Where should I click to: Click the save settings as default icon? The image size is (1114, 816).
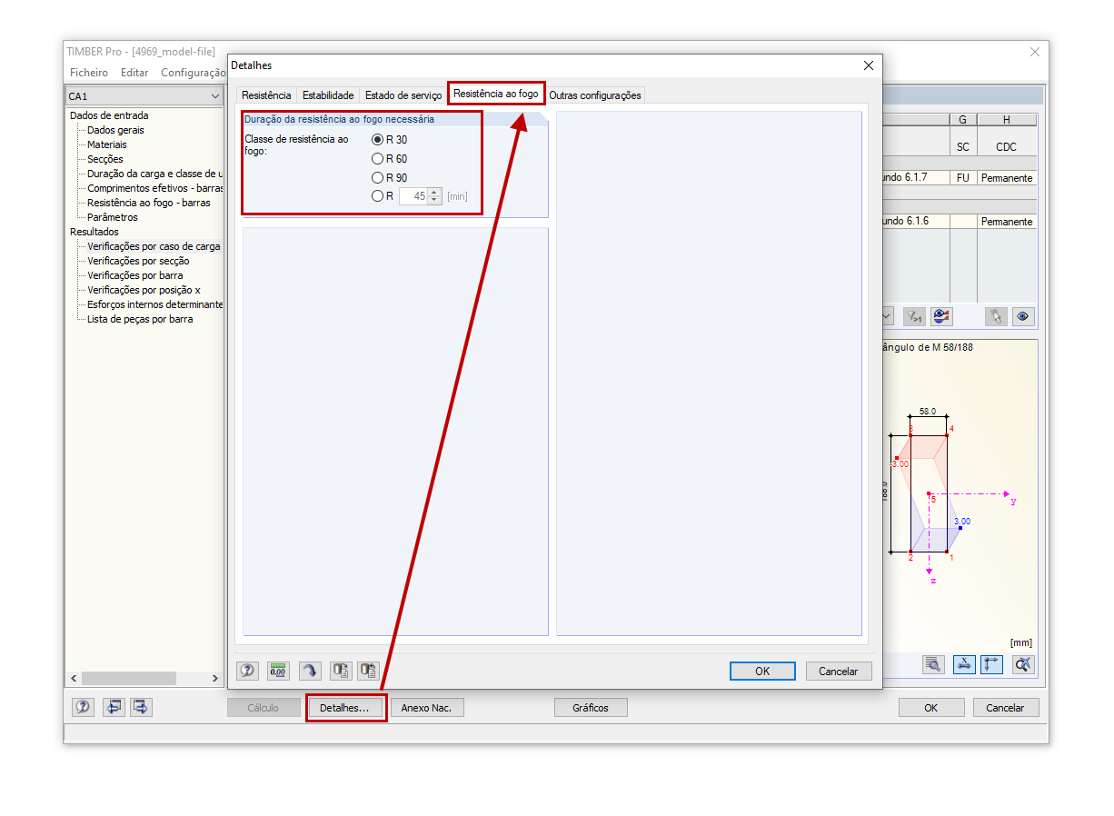coord(368,671)
